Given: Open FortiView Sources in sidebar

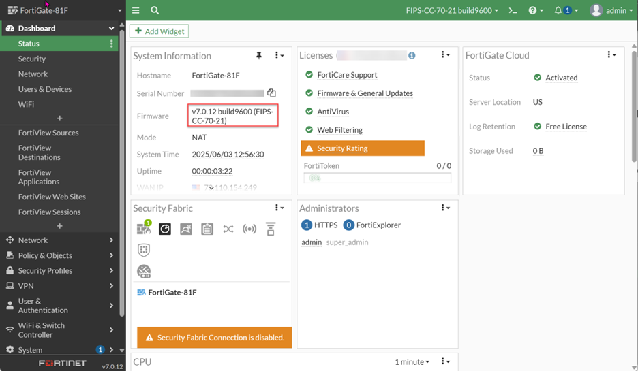Looking at the screenshot, I should click(48, 133).
